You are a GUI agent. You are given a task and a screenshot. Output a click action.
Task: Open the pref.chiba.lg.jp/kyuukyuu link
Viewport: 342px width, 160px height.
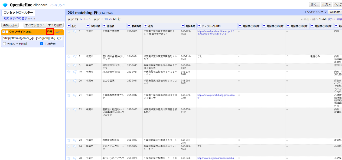pos(216,96)
